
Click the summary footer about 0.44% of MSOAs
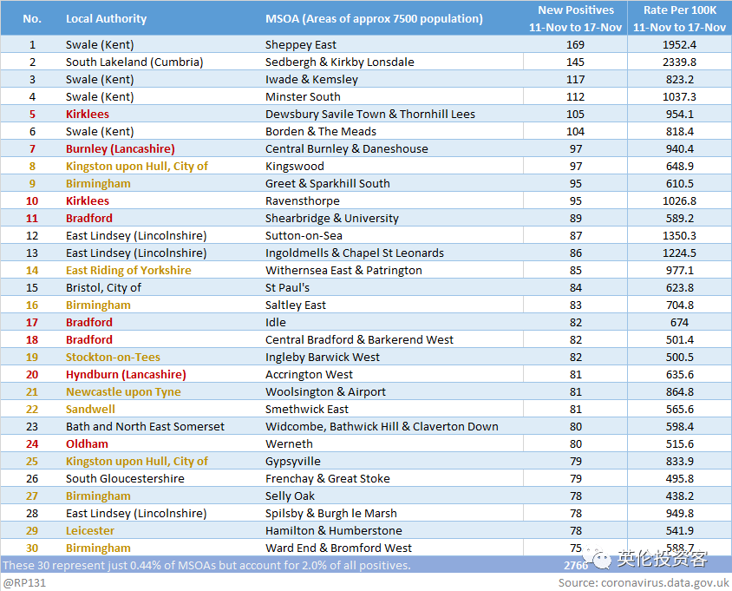206,565
